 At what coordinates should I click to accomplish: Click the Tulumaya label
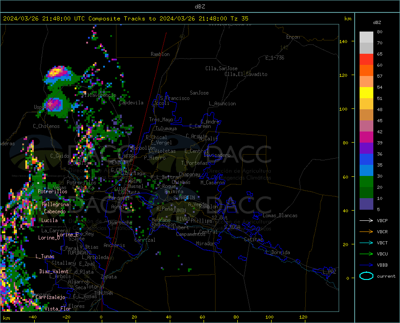(x=166, y=128)
